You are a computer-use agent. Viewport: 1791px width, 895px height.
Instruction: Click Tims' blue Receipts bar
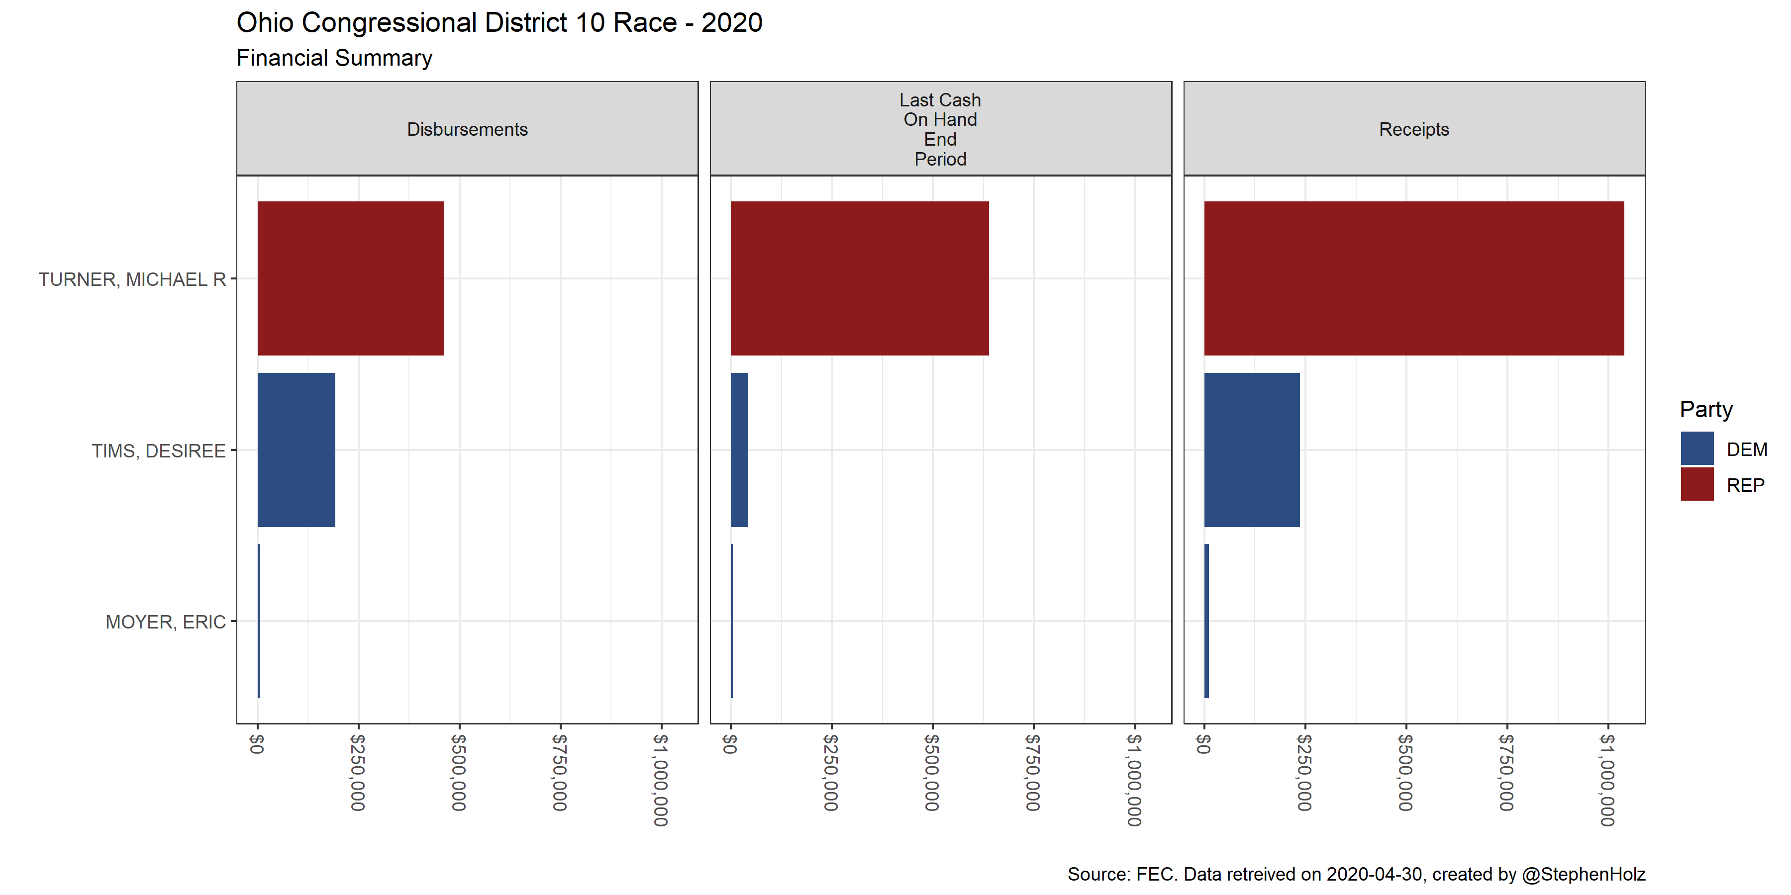pos(1252,449)
